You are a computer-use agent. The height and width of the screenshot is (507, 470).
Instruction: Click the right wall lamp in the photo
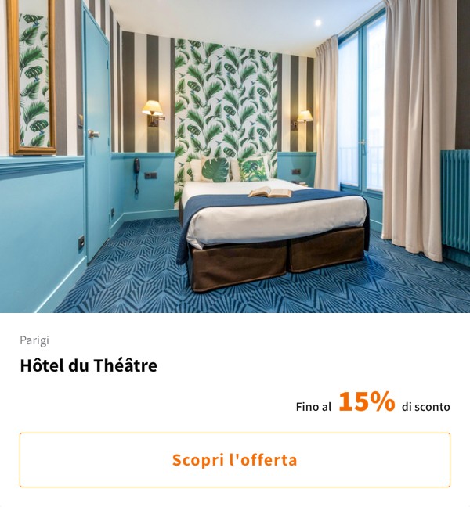pyautogui.click(x=302, y=119)
